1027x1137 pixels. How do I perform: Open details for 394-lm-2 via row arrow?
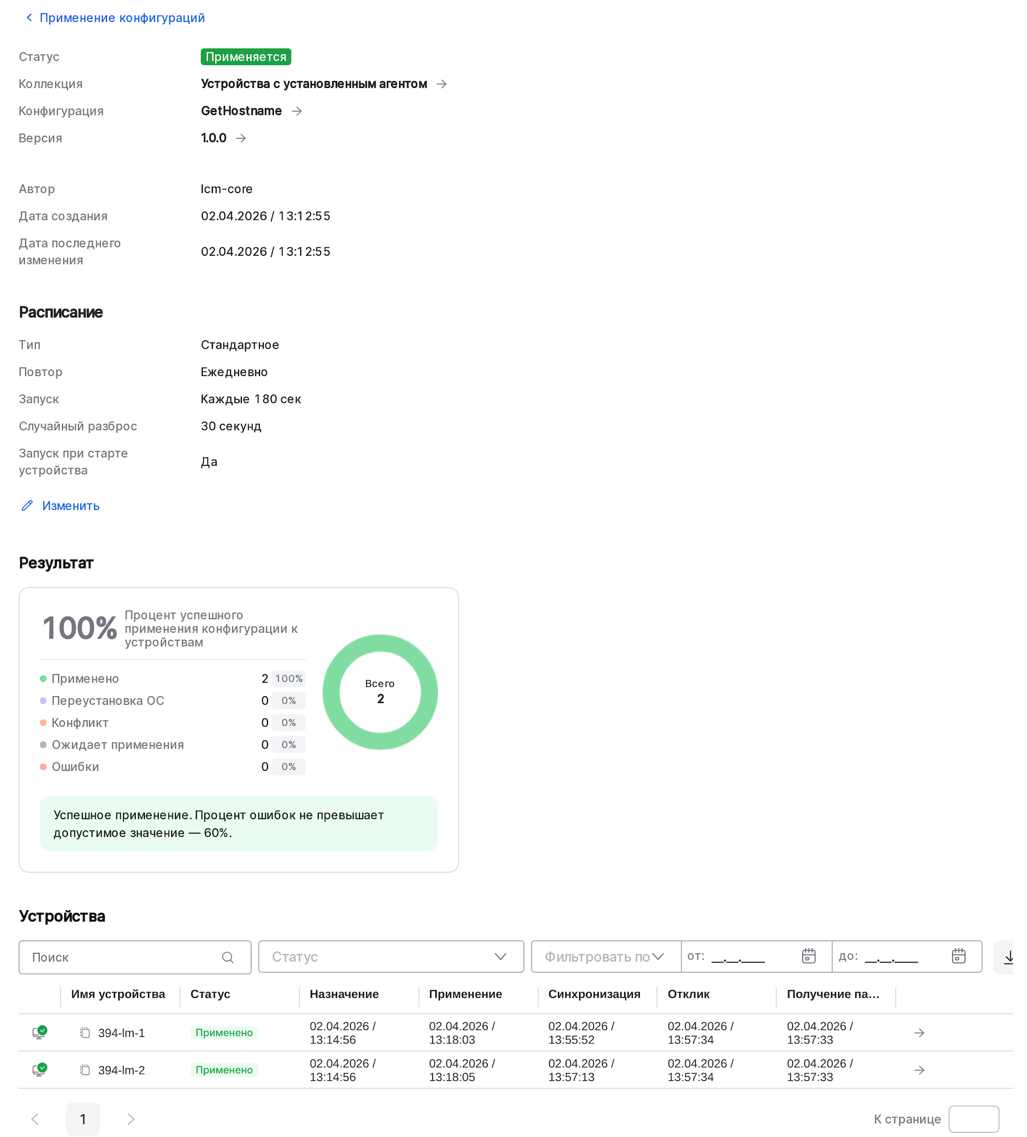coord(920,1070)
